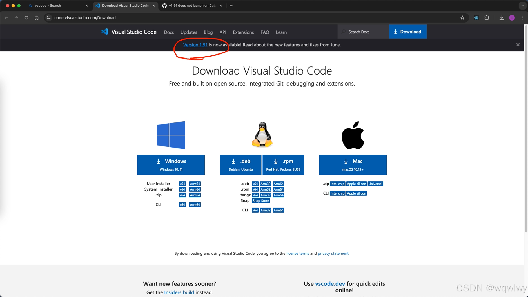The height and width of the screenshot is (297, 528).
Task: Open the API navigation link
Action: point(223,32)
